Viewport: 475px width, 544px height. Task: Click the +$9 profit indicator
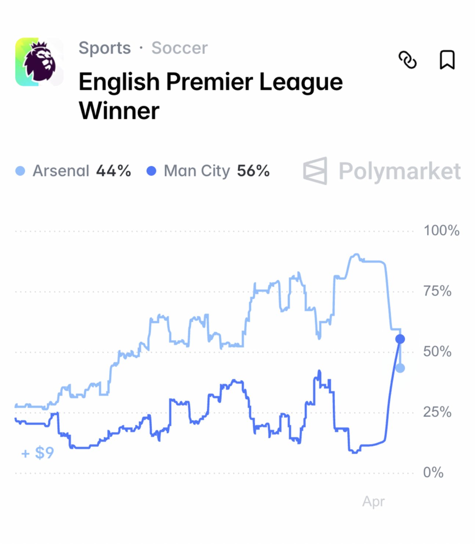click(x=37, y=453)
